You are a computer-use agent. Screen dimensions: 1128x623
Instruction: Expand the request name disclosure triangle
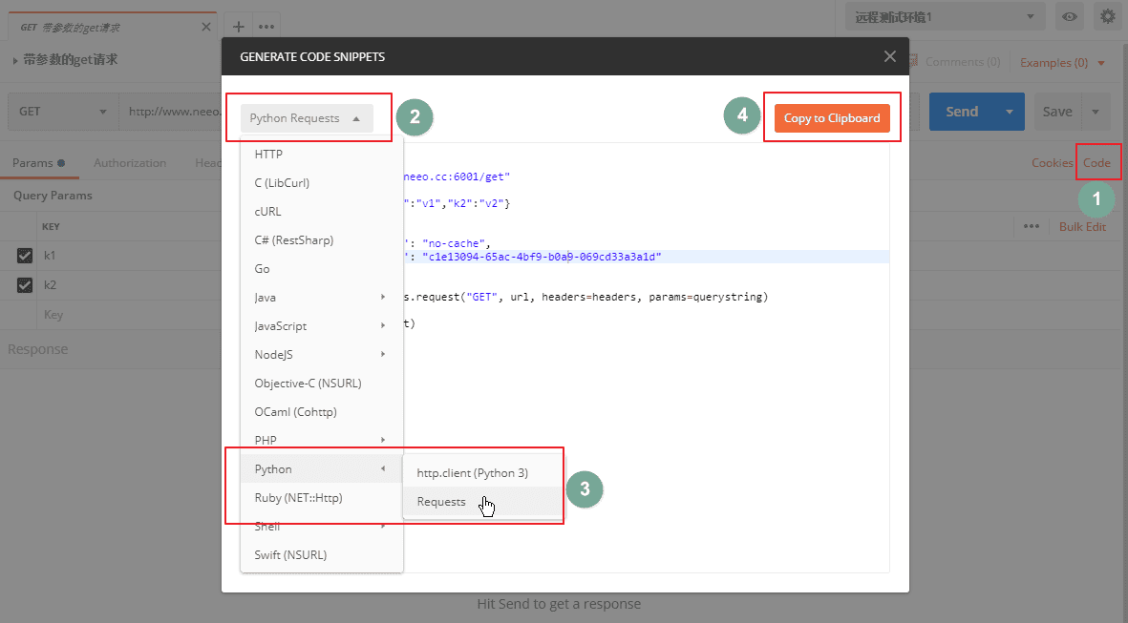coord(15,60)
